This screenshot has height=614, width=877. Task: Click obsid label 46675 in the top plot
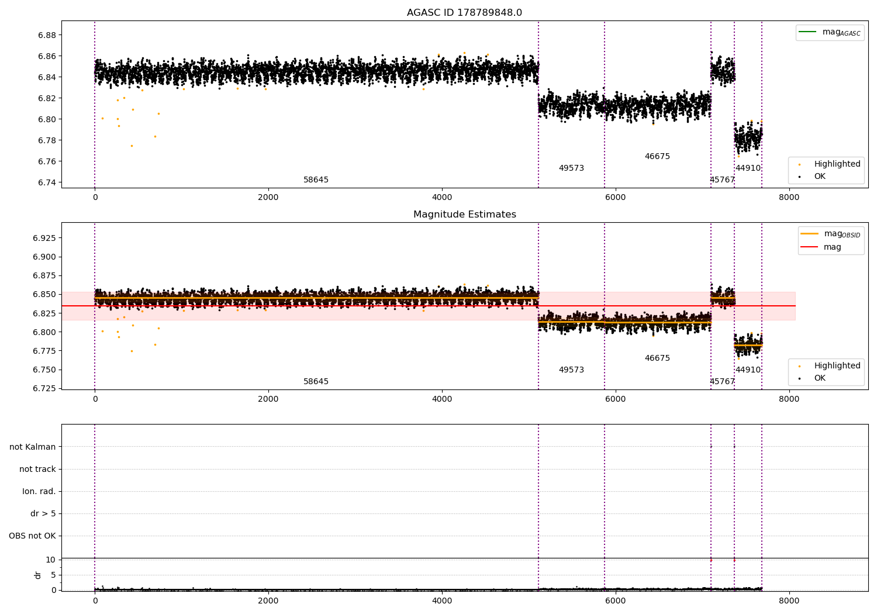pos(657,157)
